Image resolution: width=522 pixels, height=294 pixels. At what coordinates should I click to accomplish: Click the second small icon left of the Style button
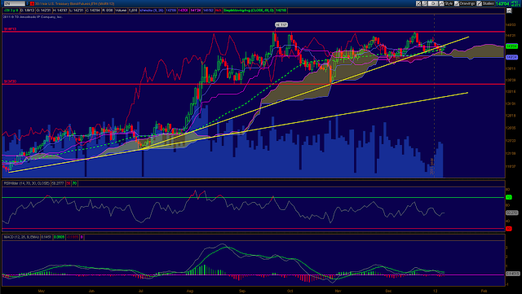[424, 3]
